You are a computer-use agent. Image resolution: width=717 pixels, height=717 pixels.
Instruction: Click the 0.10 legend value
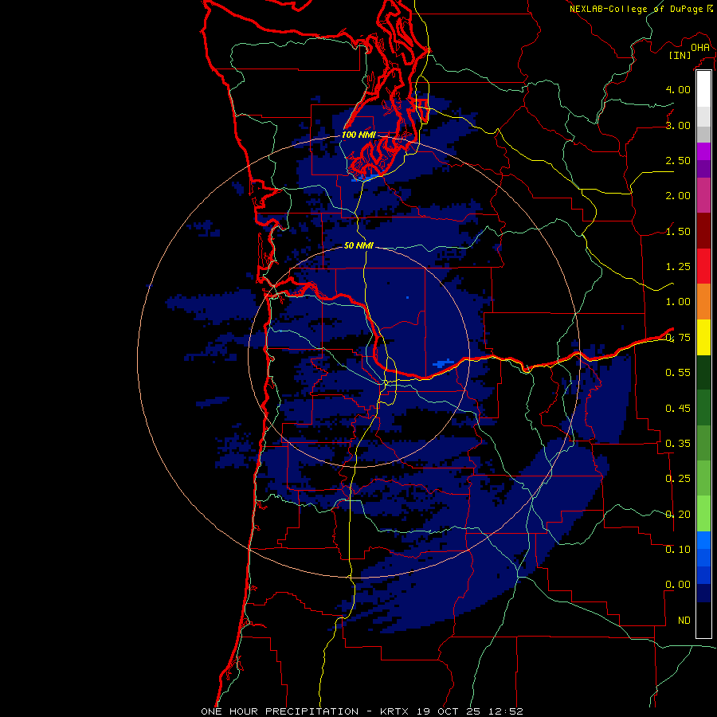[678, 549]
